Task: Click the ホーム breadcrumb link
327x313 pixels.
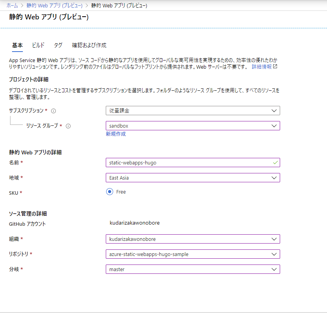Action: 12,6
